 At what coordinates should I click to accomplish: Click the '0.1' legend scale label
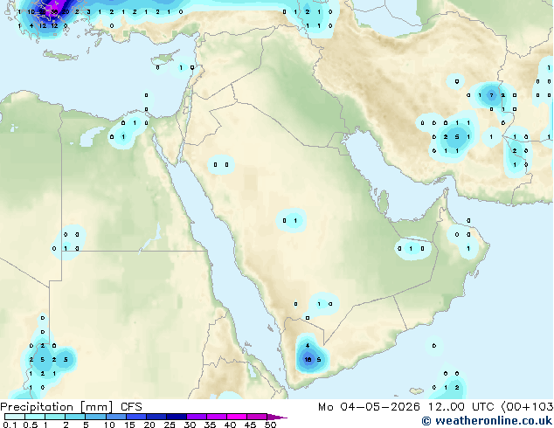[x=10, y=425]
